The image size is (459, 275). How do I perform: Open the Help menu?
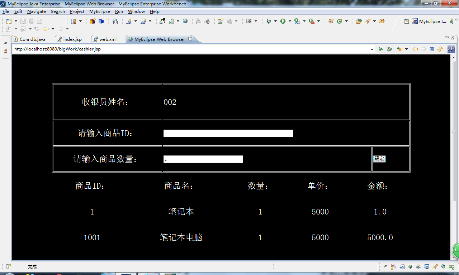click(155, 11)
